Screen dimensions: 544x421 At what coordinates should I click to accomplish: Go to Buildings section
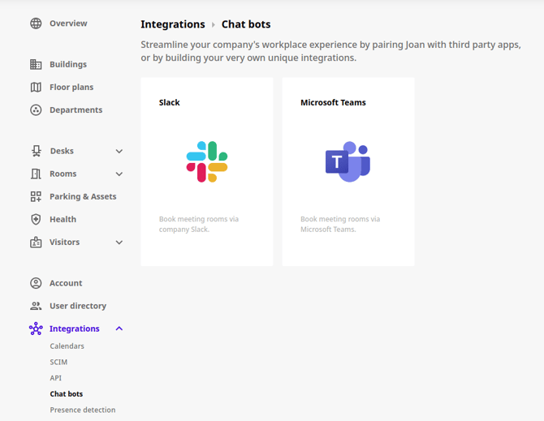pyautogui.click(x=68, y=64)
